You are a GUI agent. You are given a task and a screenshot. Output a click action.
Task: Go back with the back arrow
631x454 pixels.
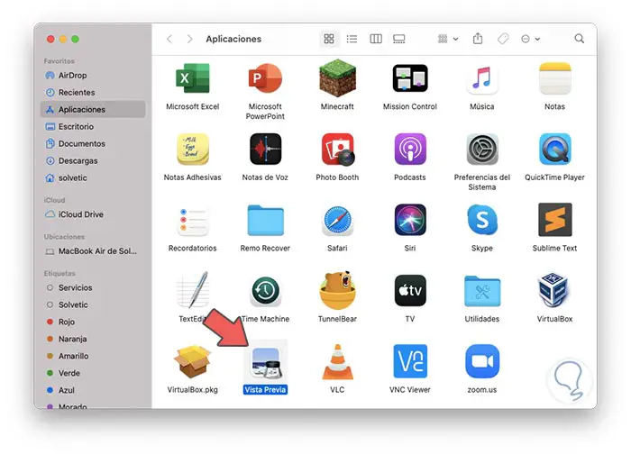coord(169,40)
